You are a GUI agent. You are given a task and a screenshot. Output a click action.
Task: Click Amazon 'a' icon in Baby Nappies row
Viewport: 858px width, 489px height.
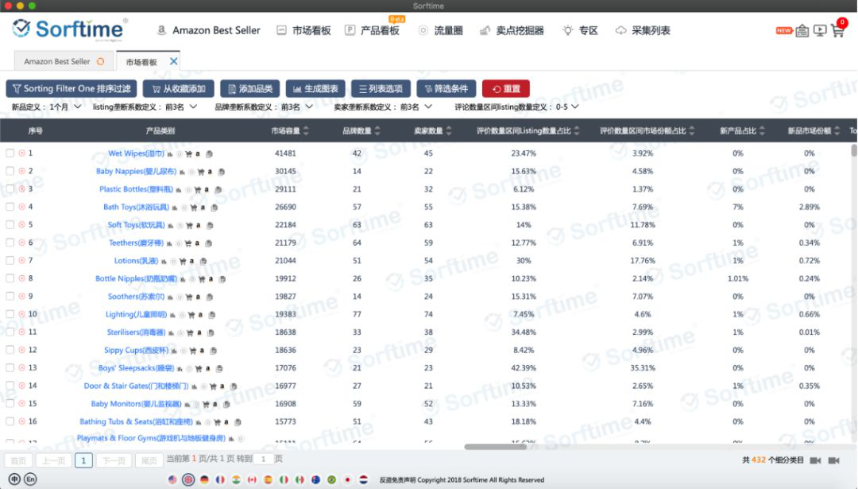(x=210, y=172)
